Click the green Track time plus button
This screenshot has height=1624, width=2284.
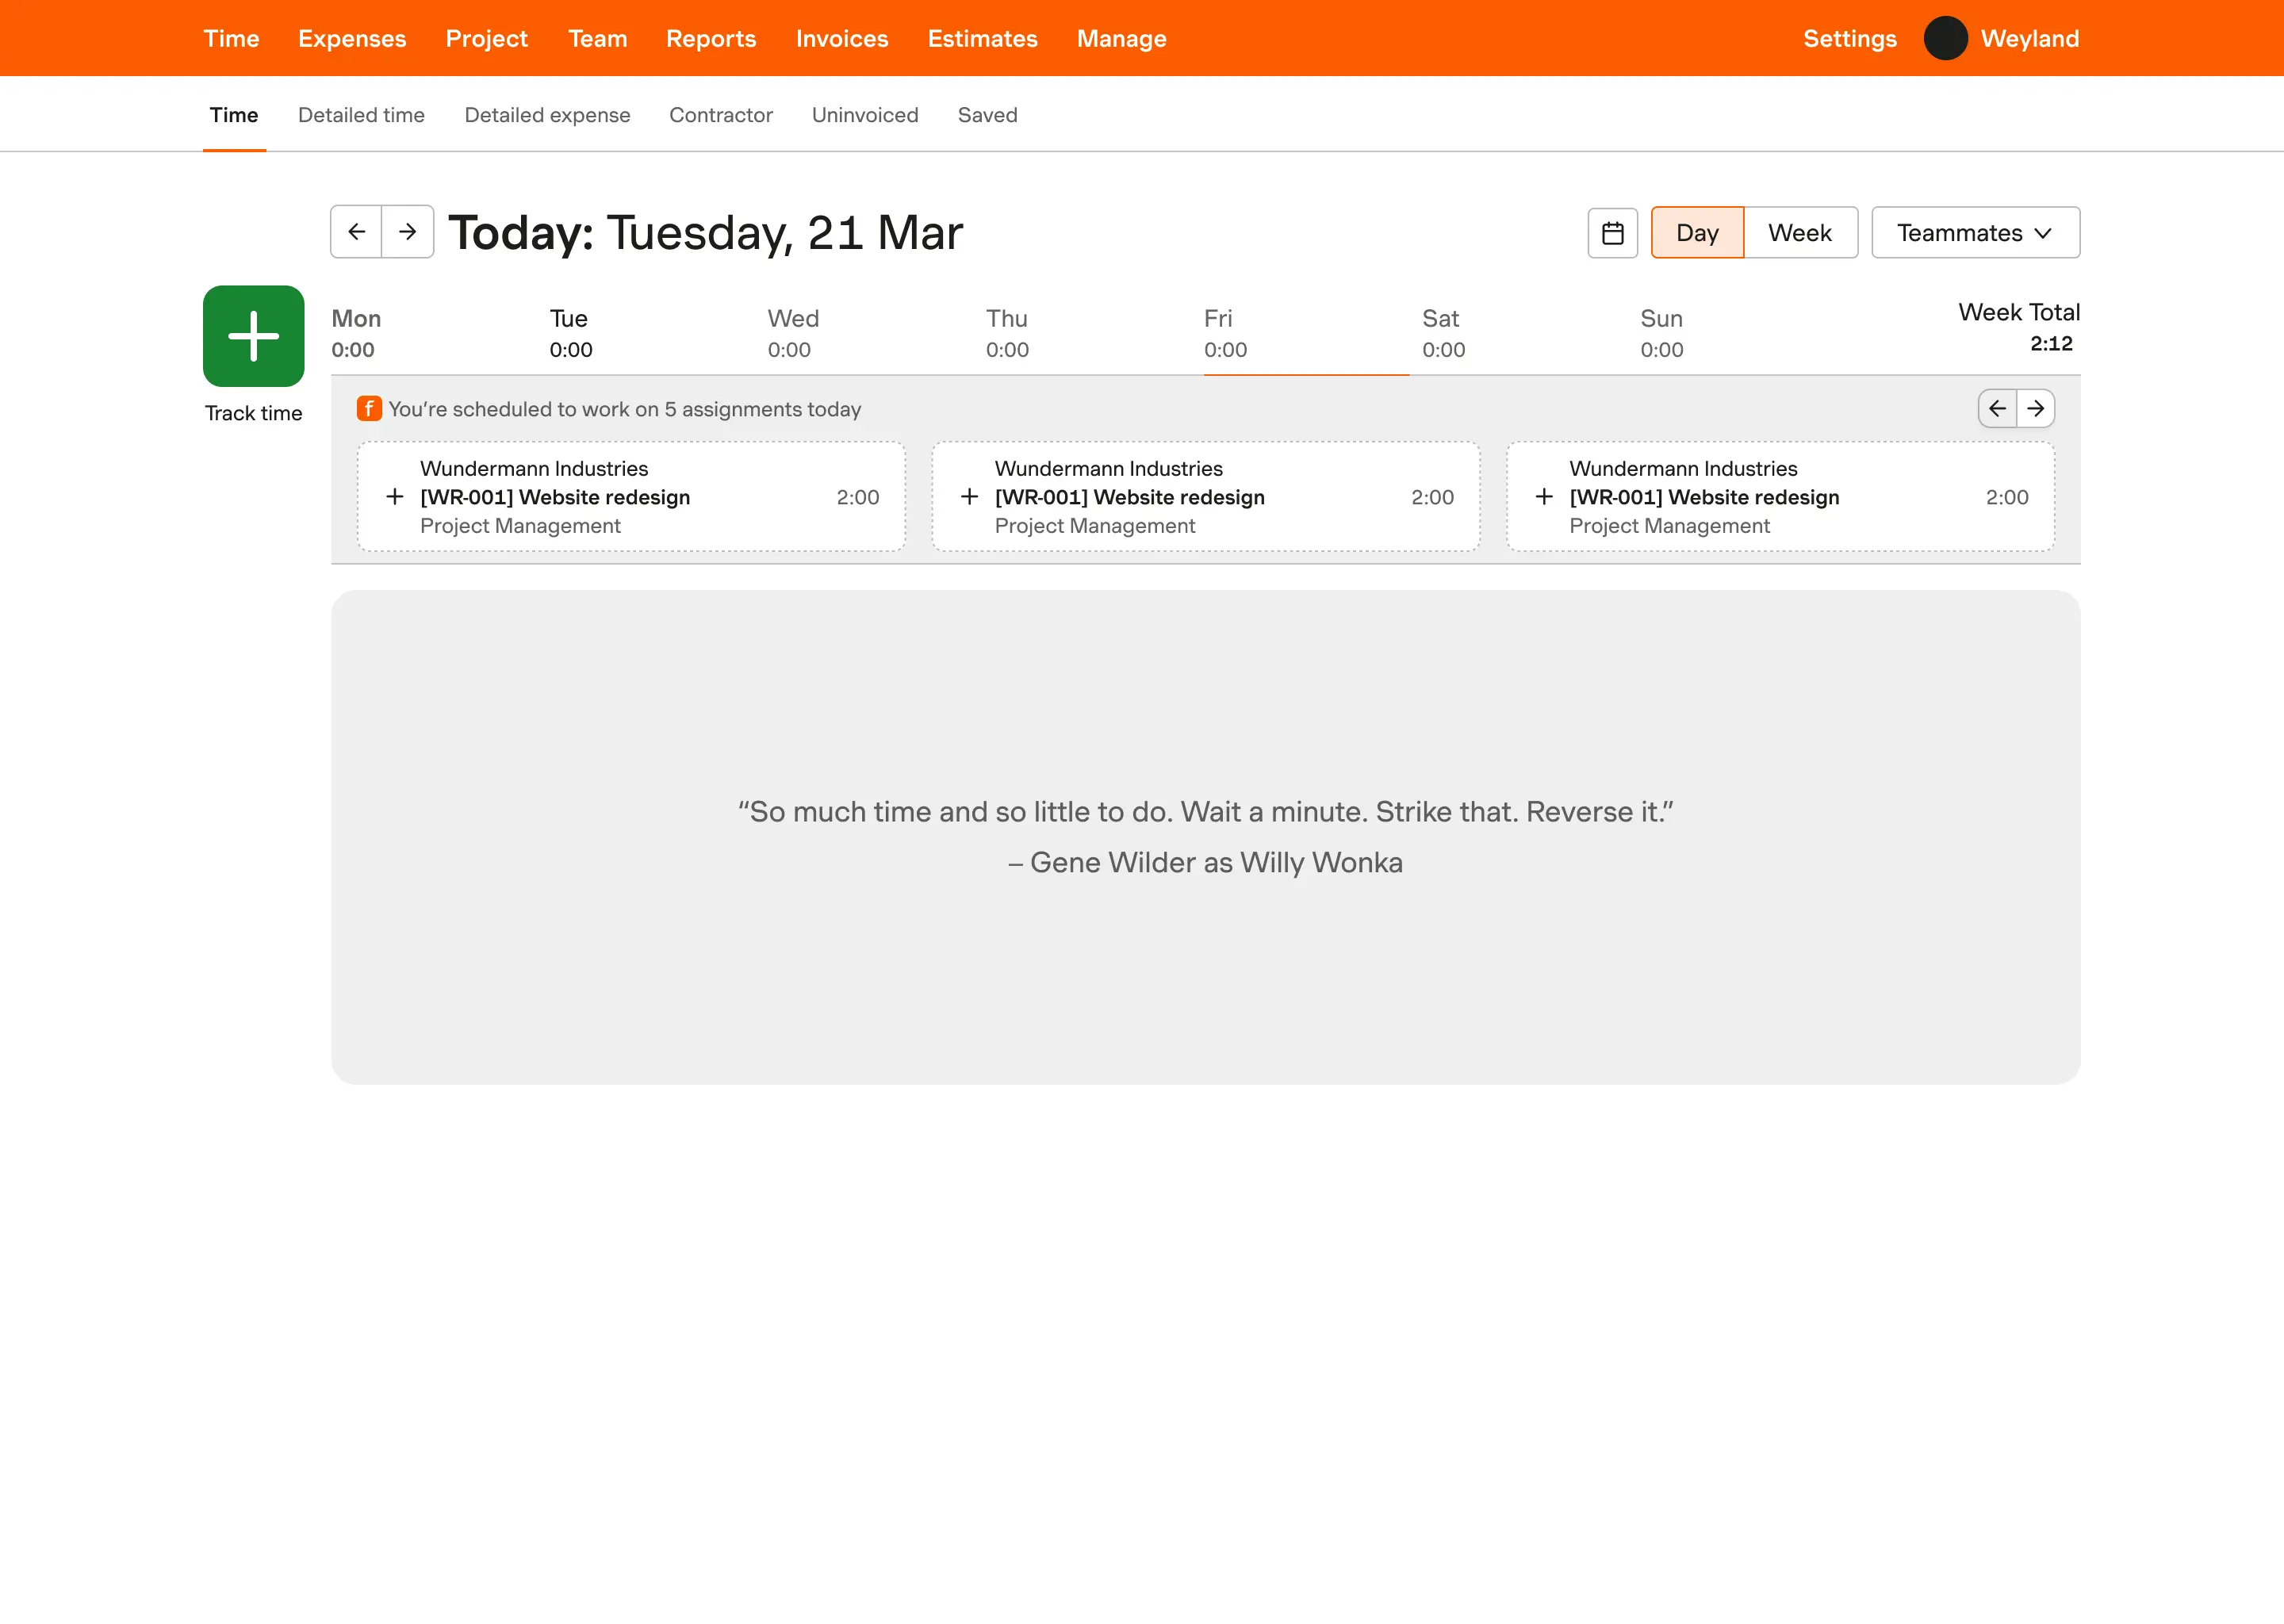point(253,336)
